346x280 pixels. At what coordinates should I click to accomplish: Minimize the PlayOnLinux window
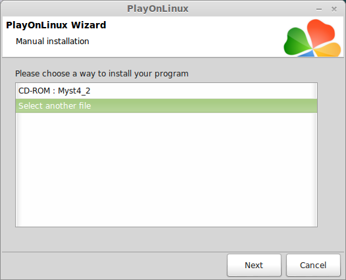pos(319,9)
